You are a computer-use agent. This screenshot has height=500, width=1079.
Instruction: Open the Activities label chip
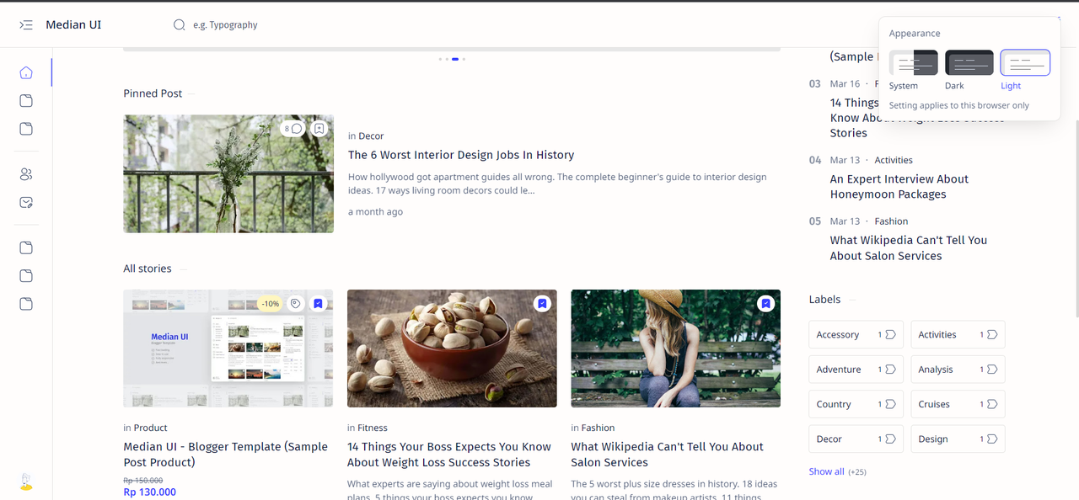pos(958,334)
